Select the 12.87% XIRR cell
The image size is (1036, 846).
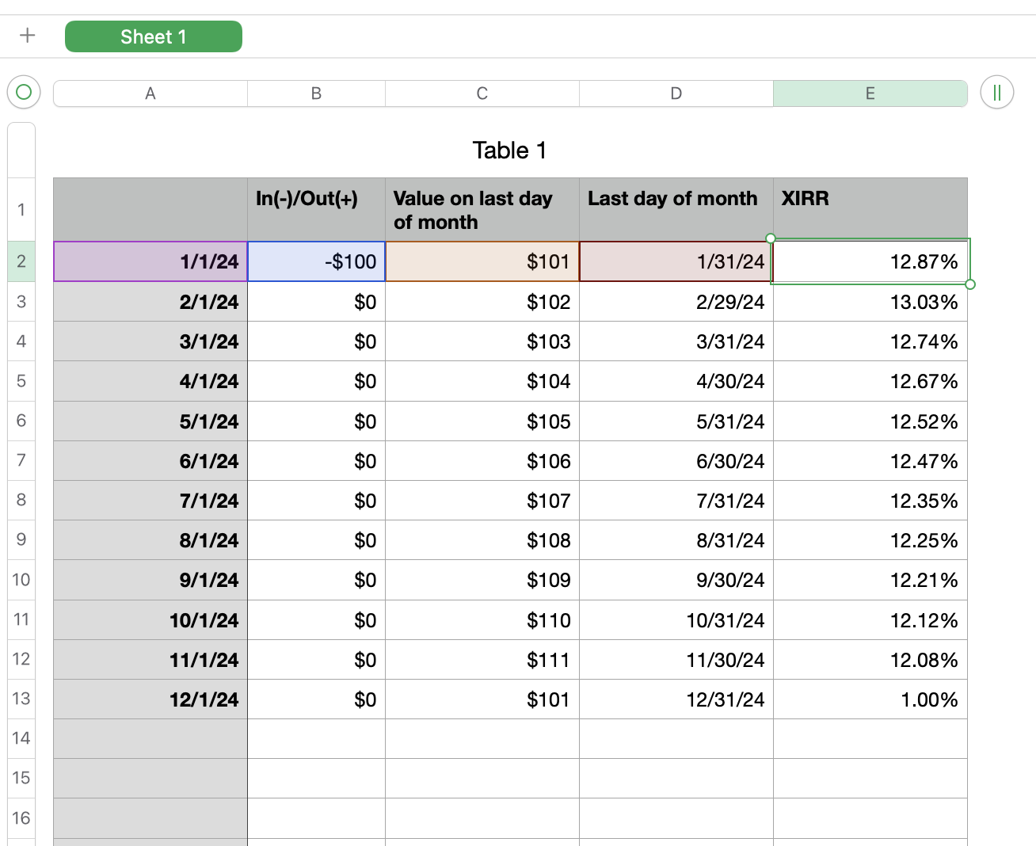tap(870, 262)
